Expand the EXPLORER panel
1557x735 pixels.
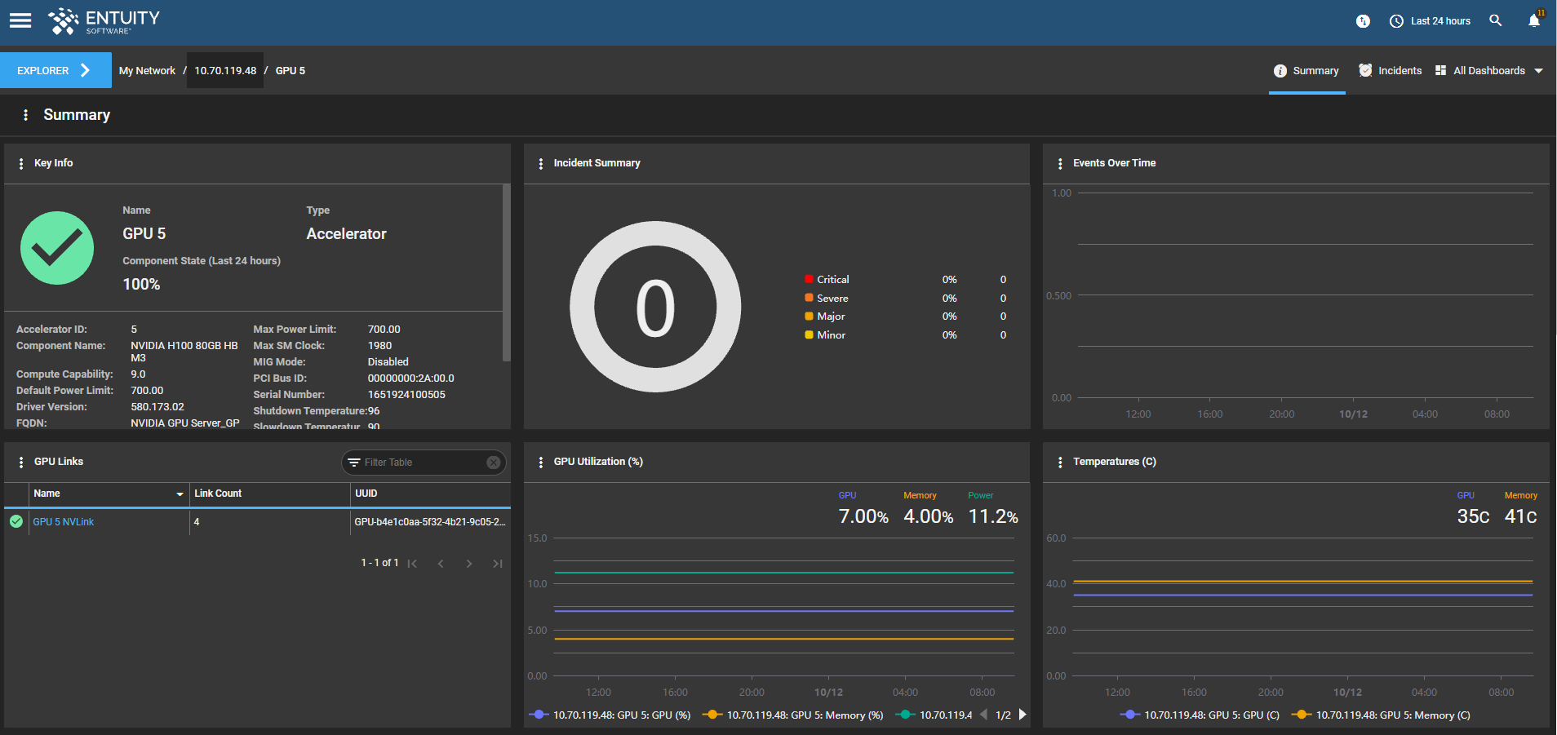(55, 70)
